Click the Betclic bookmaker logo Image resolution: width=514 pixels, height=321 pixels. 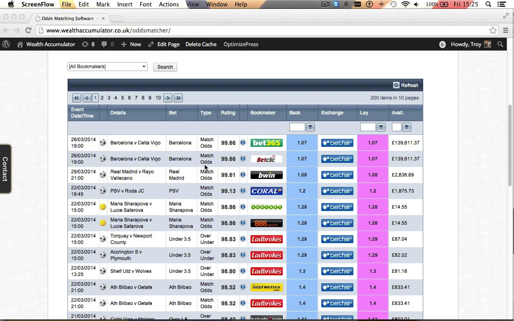coord(267,159)
